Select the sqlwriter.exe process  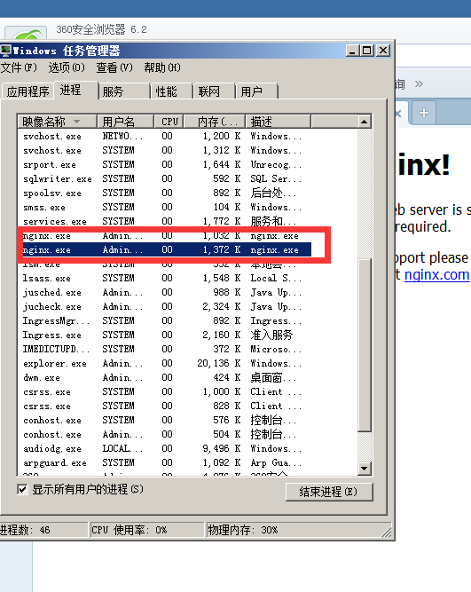[165, 178]
